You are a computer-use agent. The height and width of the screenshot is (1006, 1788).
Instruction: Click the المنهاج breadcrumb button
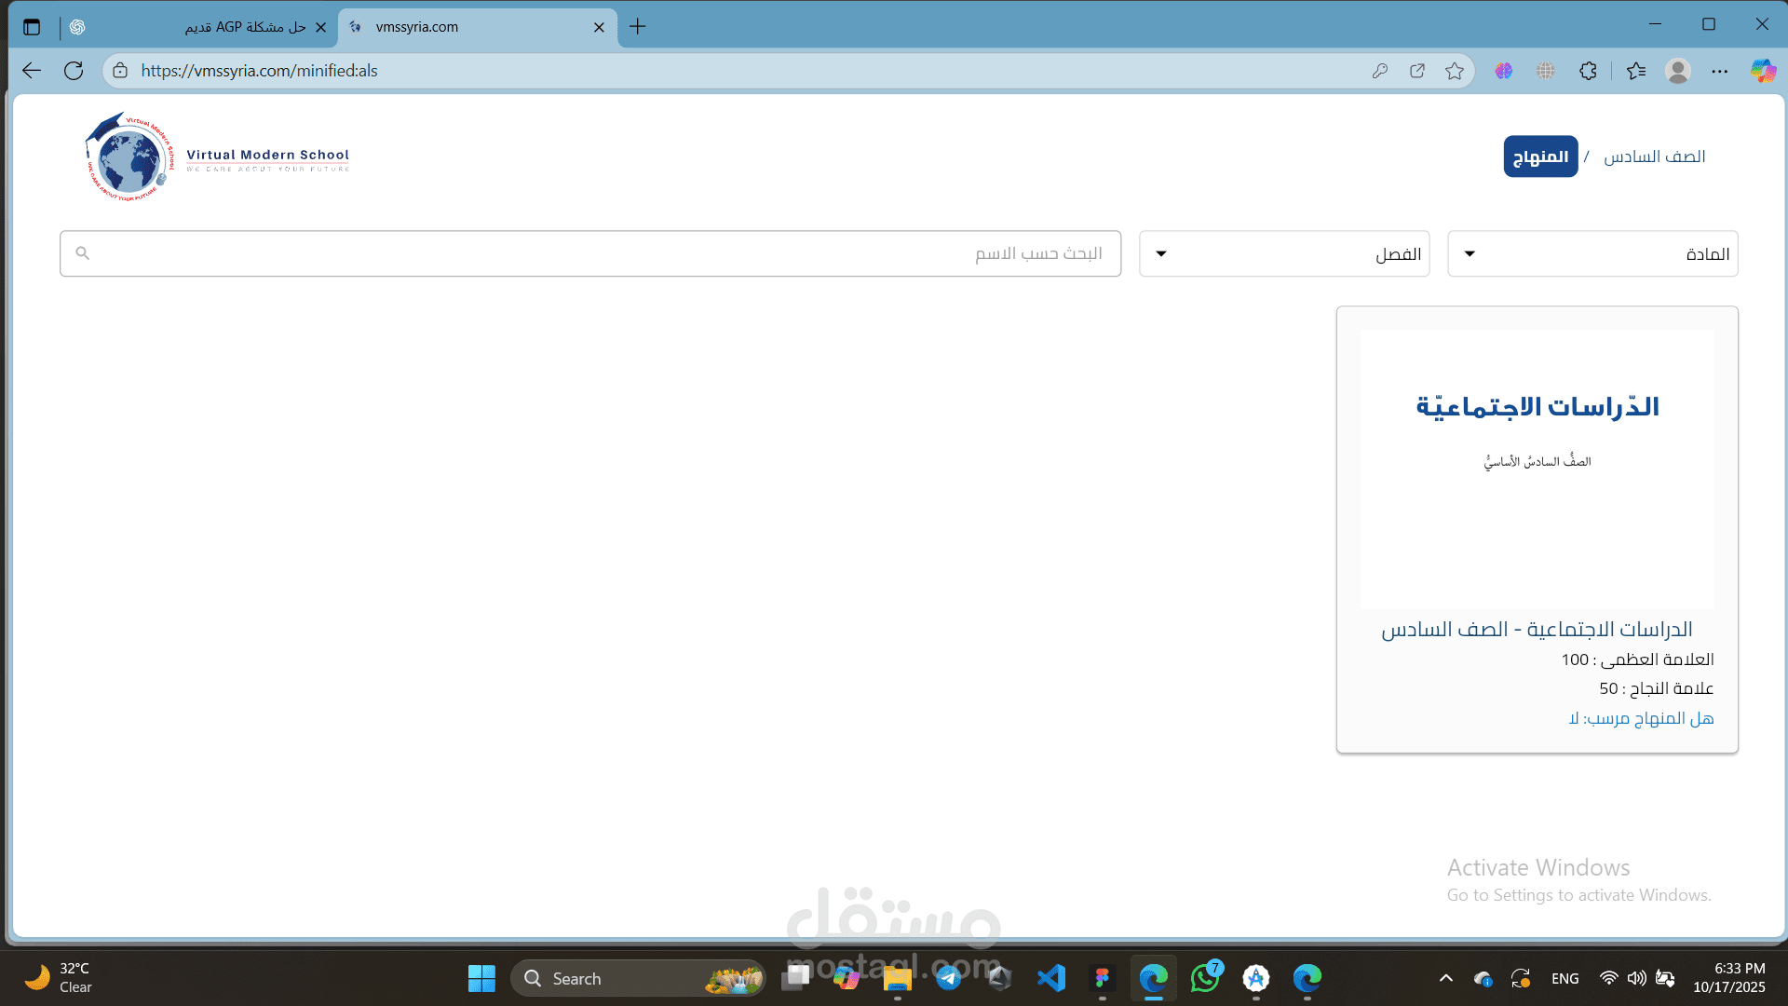click(x=1540, y=156)
